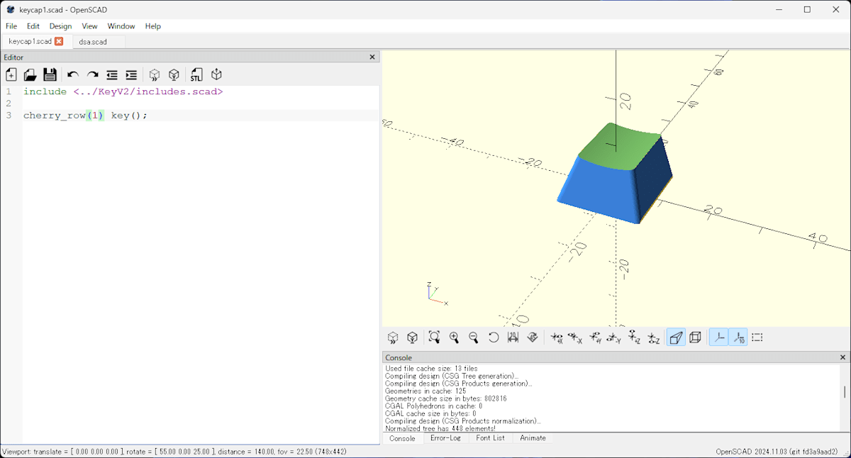Open the Window menu
Viewport: 851px width, 458px height.
click(x=121, y=26)
